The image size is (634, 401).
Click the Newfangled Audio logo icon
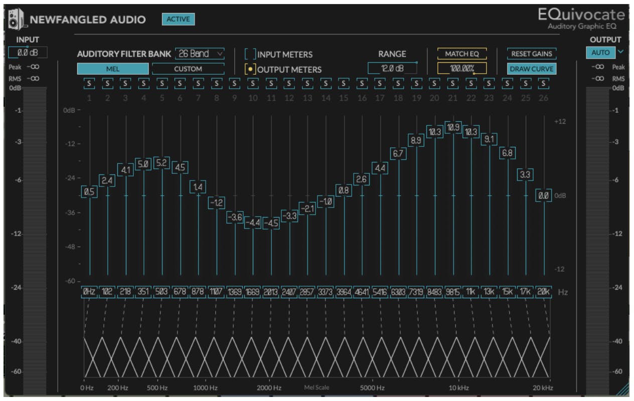pos(17,20)
